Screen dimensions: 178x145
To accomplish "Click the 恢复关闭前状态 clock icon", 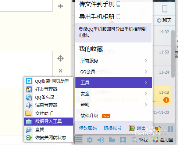I will pos(29,138).
